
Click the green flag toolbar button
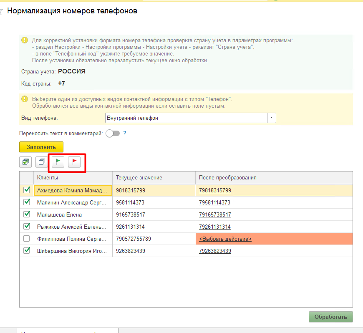pos(58,161)
